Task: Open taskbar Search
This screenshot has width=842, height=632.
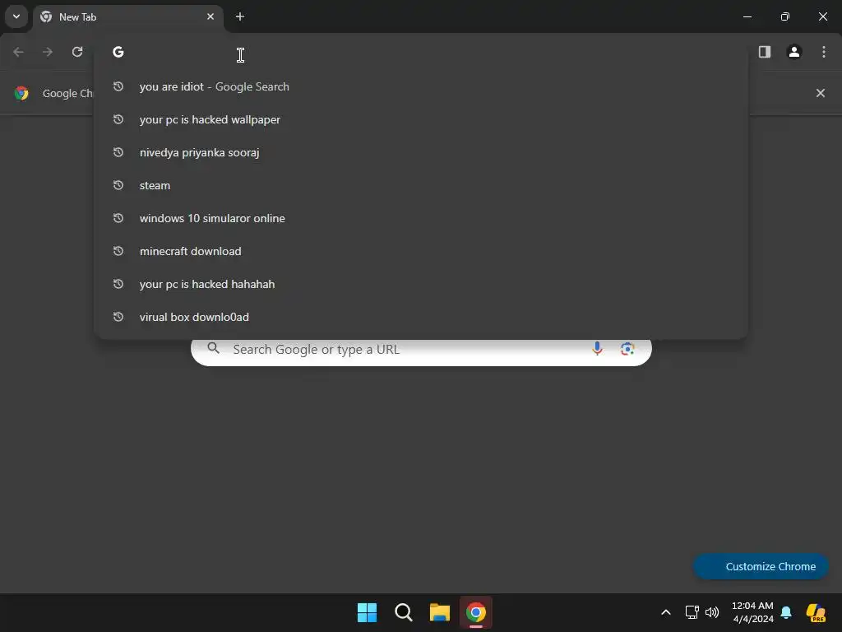Action: pos(403,612)
